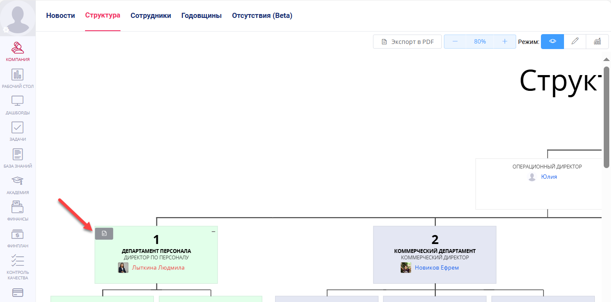Viewport: 611px width, 302px height.
Task: Open База знаний from the sidebar
Action: [18, 157]
